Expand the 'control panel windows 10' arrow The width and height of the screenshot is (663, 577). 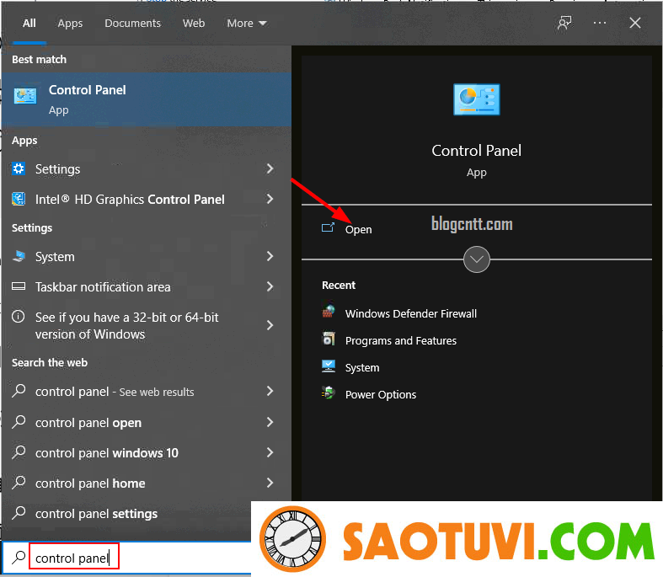pos(270,452)
